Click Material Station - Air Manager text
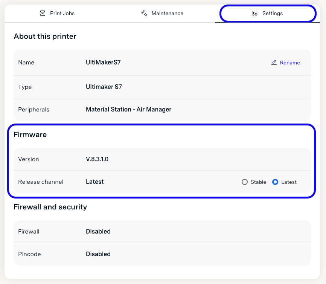The image size is (326, 284). [x=128, y=110]
